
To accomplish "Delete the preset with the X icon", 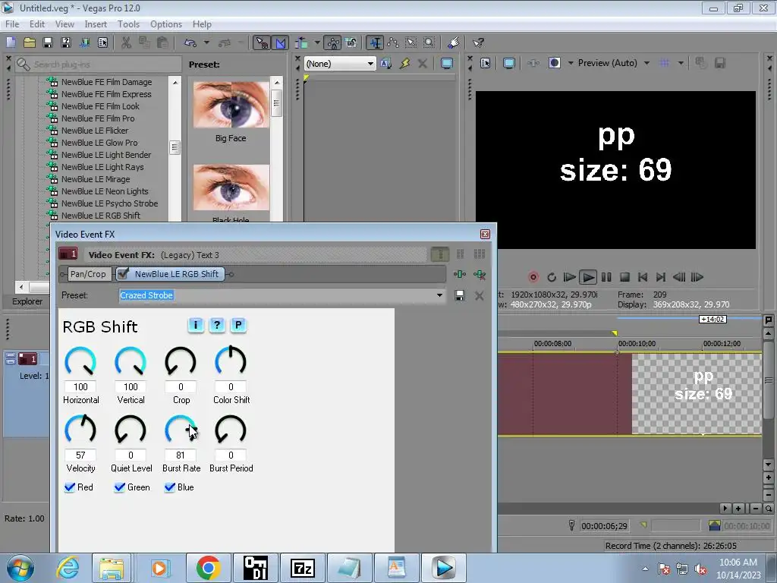I will point(480,296).
